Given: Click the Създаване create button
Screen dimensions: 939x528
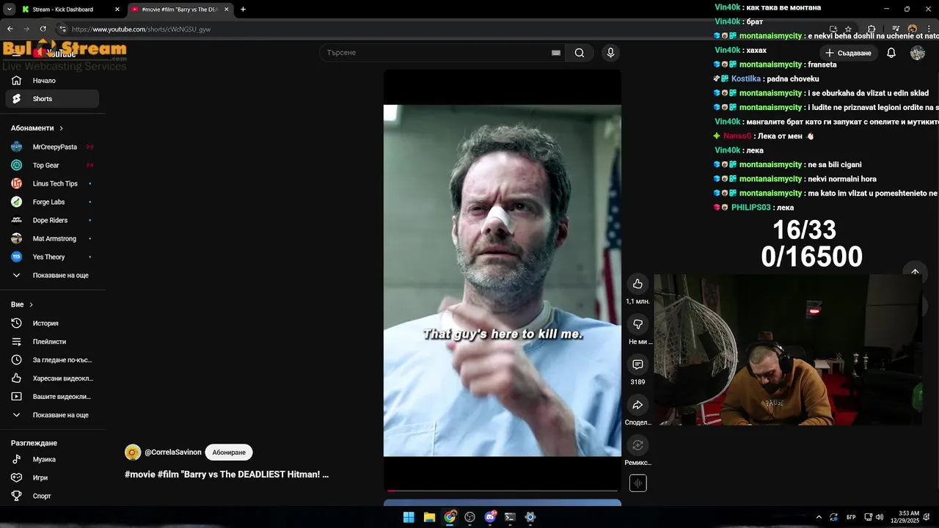Looking at the screenshot, I should tap(847, 53).
